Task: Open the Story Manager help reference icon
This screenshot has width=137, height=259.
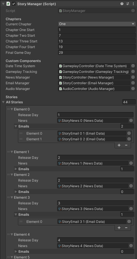Action: click(122, 4)
